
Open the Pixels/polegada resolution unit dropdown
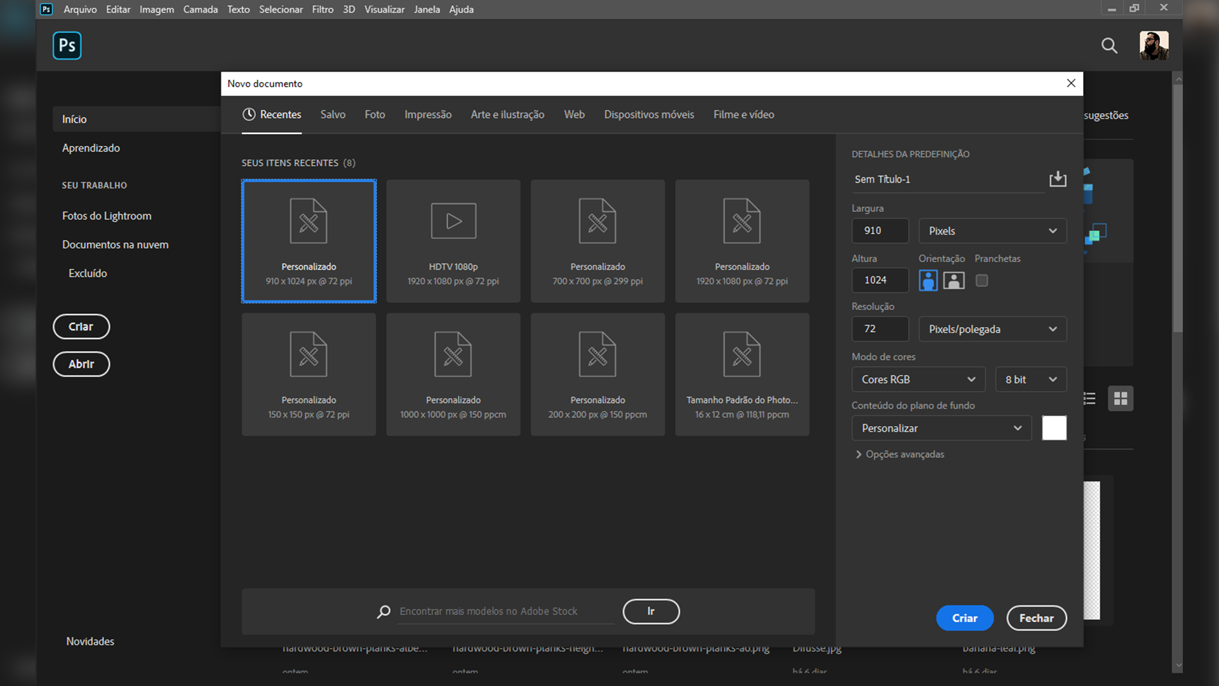[x=992, y=329]
